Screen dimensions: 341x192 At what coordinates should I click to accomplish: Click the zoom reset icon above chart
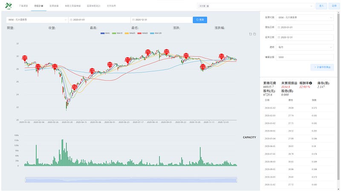pyautogui.click(x=254, y=34)
